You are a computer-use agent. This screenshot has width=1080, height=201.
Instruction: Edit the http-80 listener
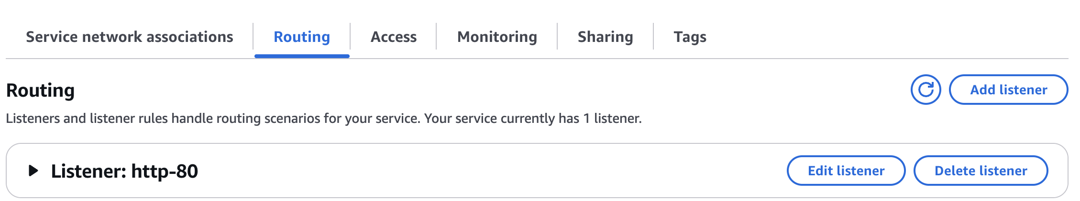click(x=846, y=171)
